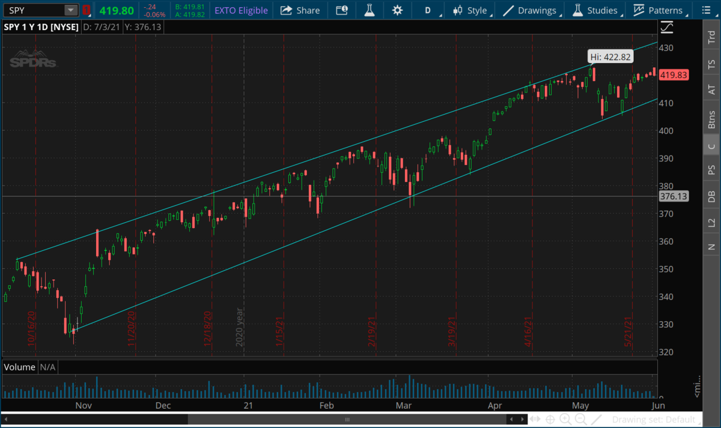This screenshot has height=428, width=721.
Task: Switch to the PS sidebar tab
Action: (711, 170)
